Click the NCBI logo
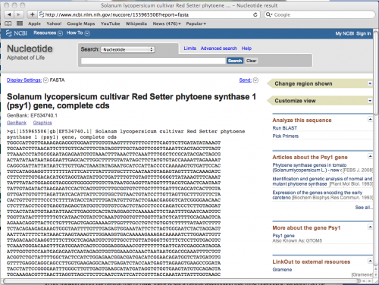 [x=17, y=33]
